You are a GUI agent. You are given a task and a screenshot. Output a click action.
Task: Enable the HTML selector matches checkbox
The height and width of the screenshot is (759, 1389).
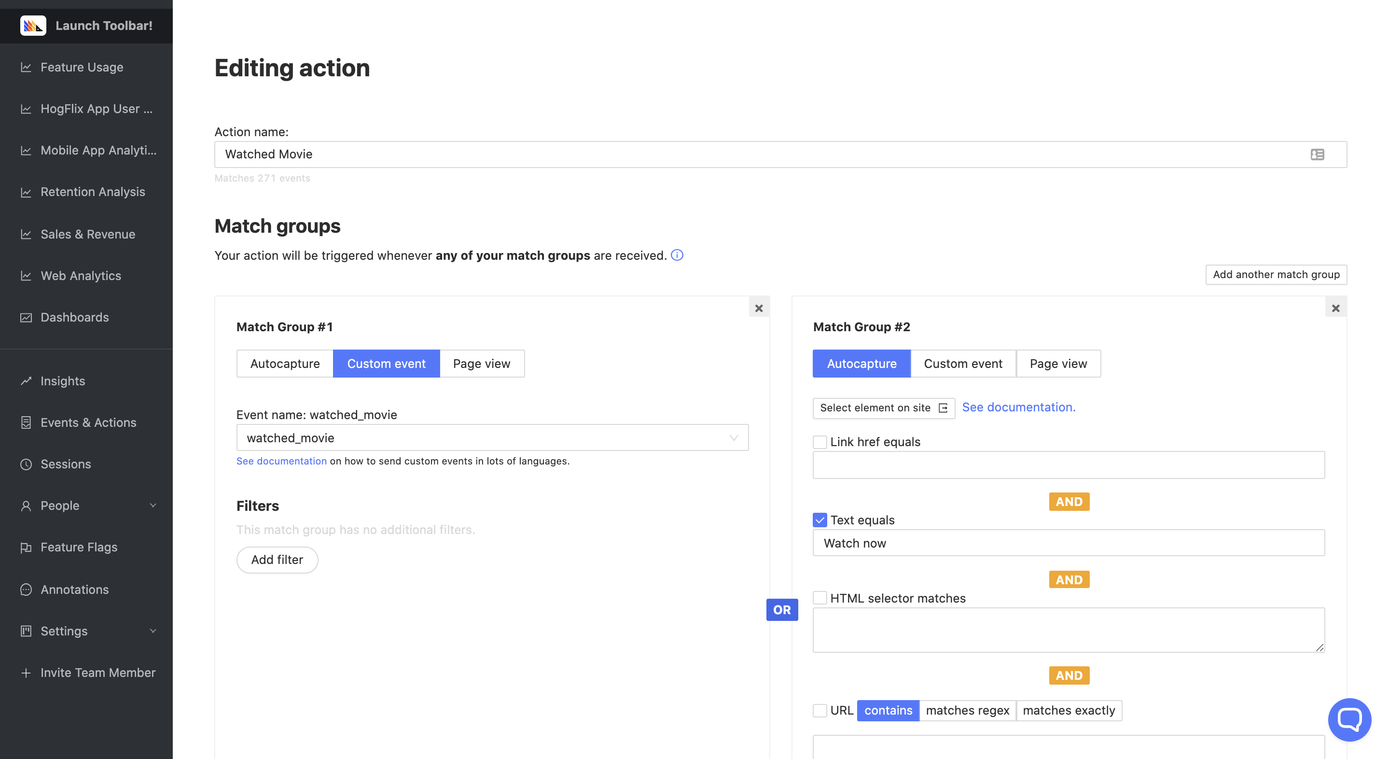pyautogui.click(x=820, y=598)
